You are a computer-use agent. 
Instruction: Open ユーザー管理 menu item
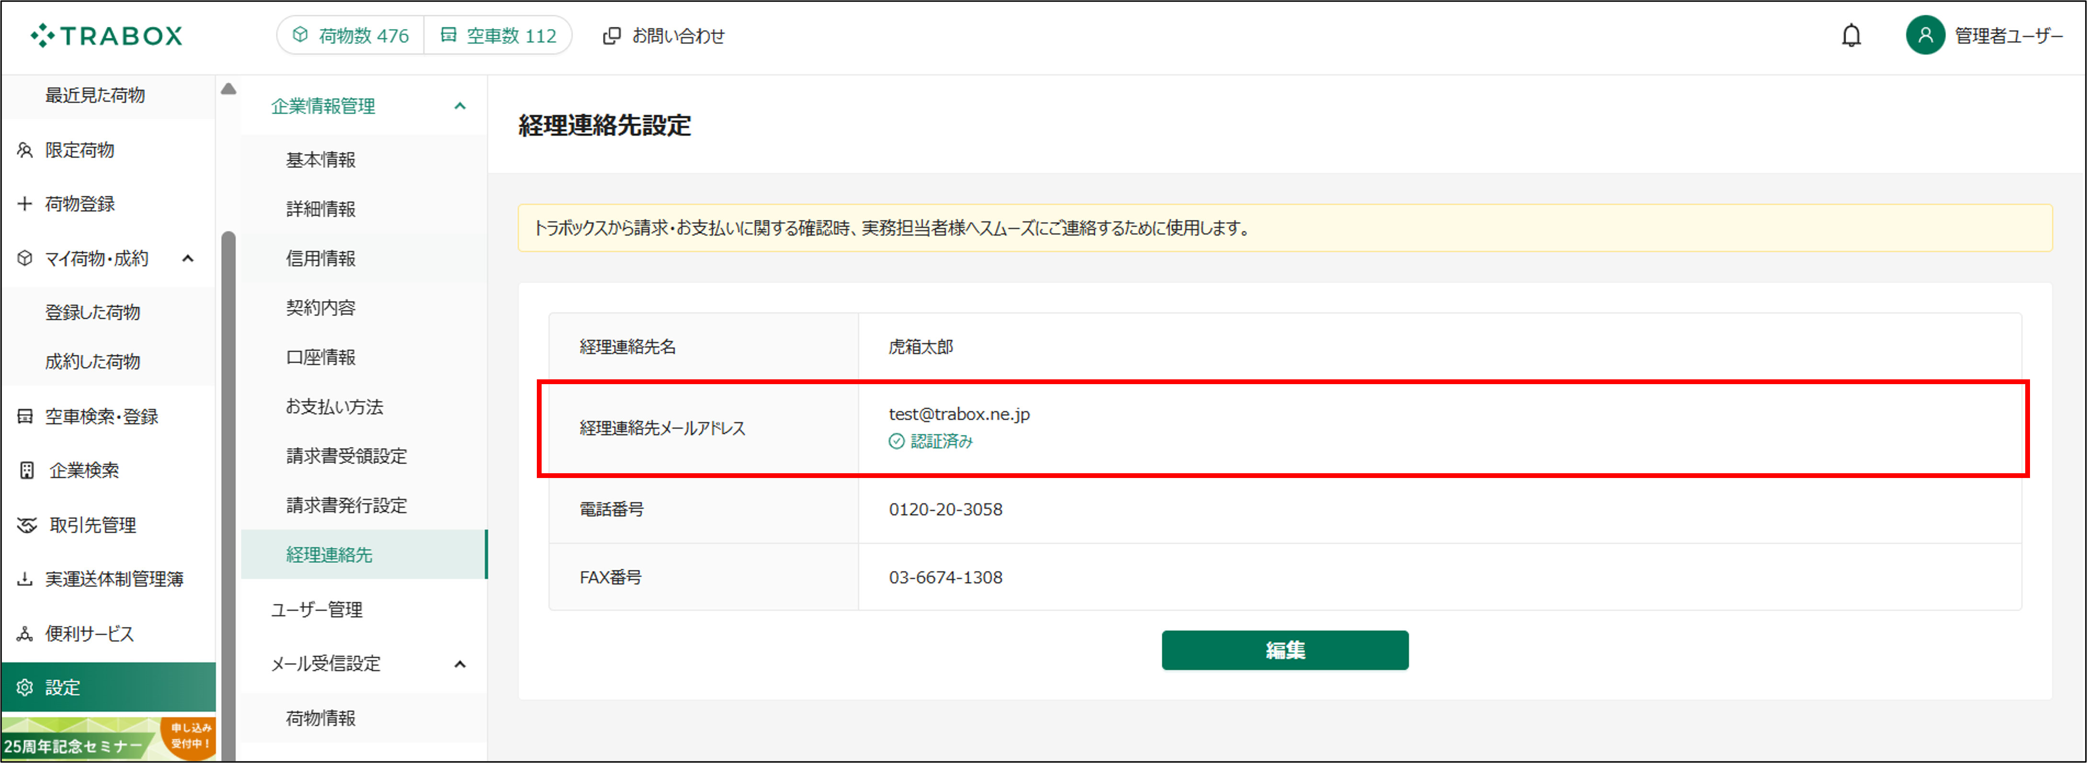click(x=364, y=609)
